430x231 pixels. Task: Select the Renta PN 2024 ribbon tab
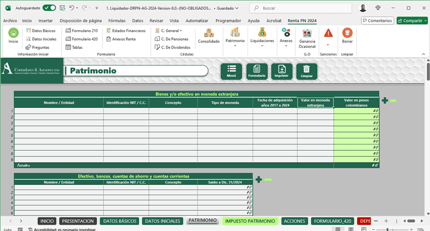tap(302, 21)
